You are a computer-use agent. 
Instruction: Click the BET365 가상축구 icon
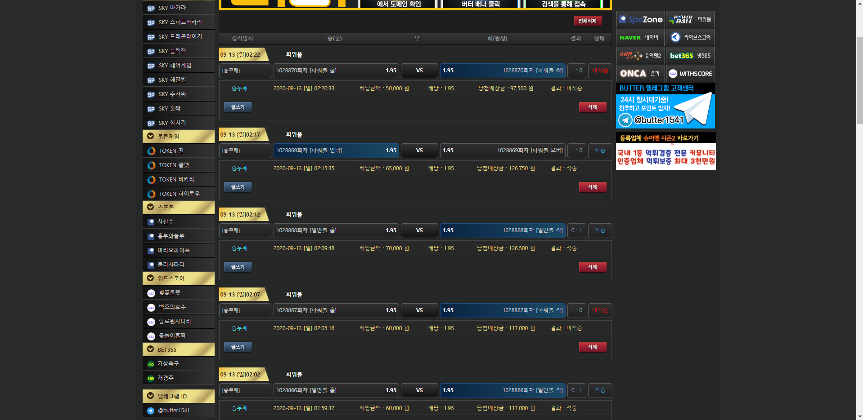pyautogui.click(x=151, y=364)
